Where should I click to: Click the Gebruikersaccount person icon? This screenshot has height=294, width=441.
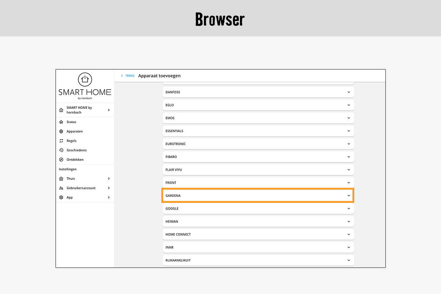[61, 188]
